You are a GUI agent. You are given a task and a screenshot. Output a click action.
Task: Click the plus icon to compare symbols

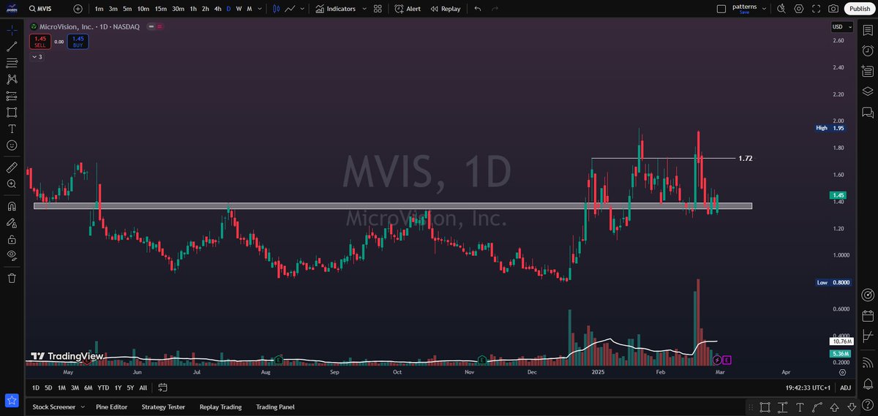[78, 9]
